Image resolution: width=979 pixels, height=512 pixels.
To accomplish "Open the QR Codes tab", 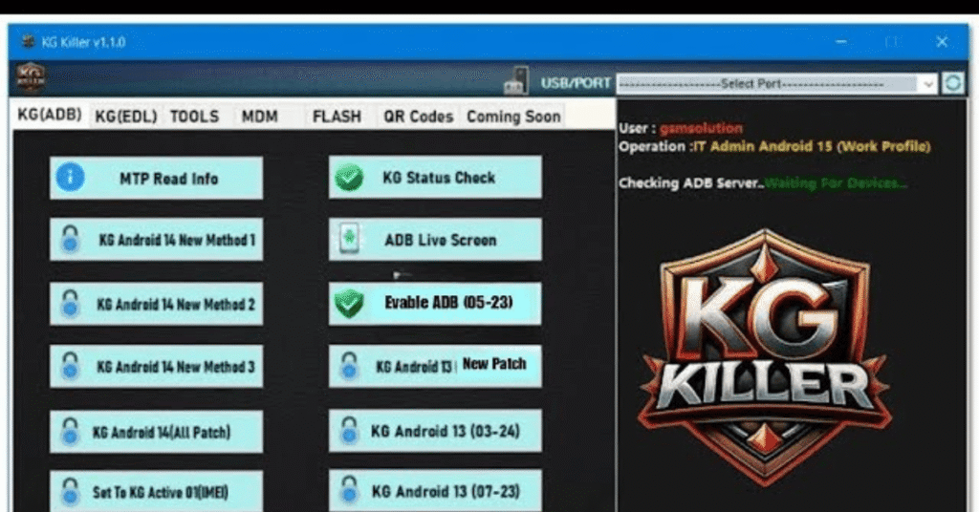I will click(419, 117).
